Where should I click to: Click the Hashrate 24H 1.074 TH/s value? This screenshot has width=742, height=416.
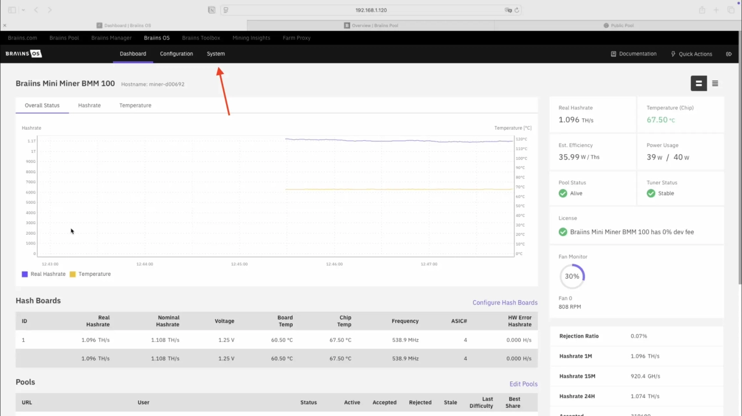(x=645, y=397)
